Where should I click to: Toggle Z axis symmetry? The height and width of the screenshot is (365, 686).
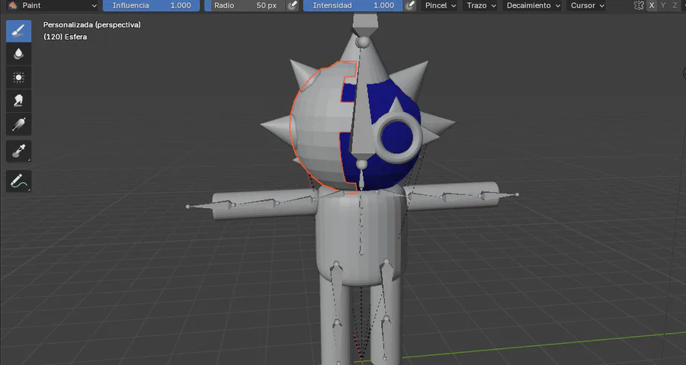(x=675, y=5)
